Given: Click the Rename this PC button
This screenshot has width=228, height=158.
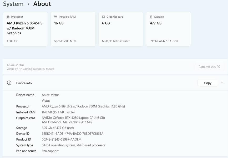Looking at the screenshot, I should [209, 67].
